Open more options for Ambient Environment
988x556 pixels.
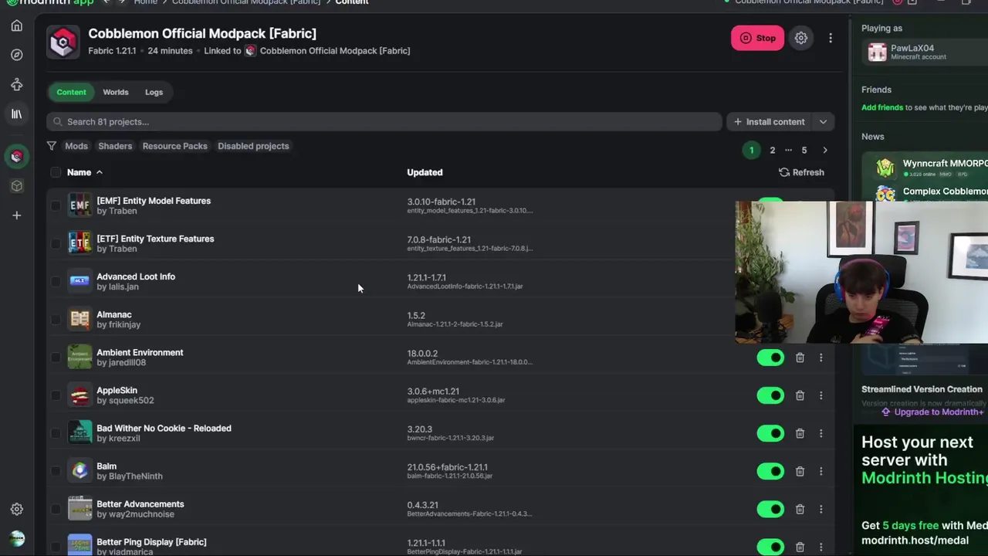point(821,358)
